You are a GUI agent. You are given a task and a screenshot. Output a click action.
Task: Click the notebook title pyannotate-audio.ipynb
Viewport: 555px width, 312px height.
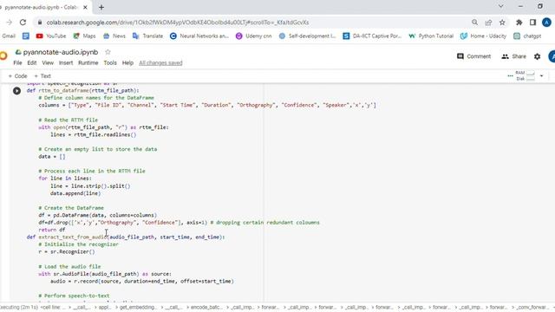point(61,52)
